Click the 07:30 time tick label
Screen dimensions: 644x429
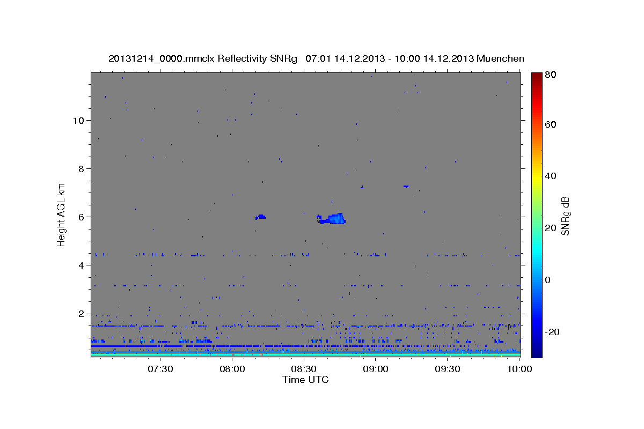pos(160,369)
